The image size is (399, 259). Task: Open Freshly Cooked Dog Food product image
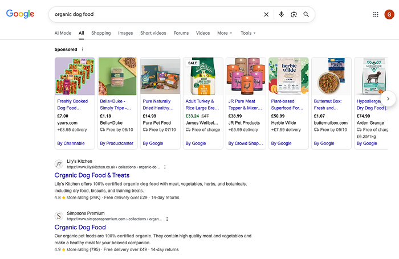pos(75,76)
